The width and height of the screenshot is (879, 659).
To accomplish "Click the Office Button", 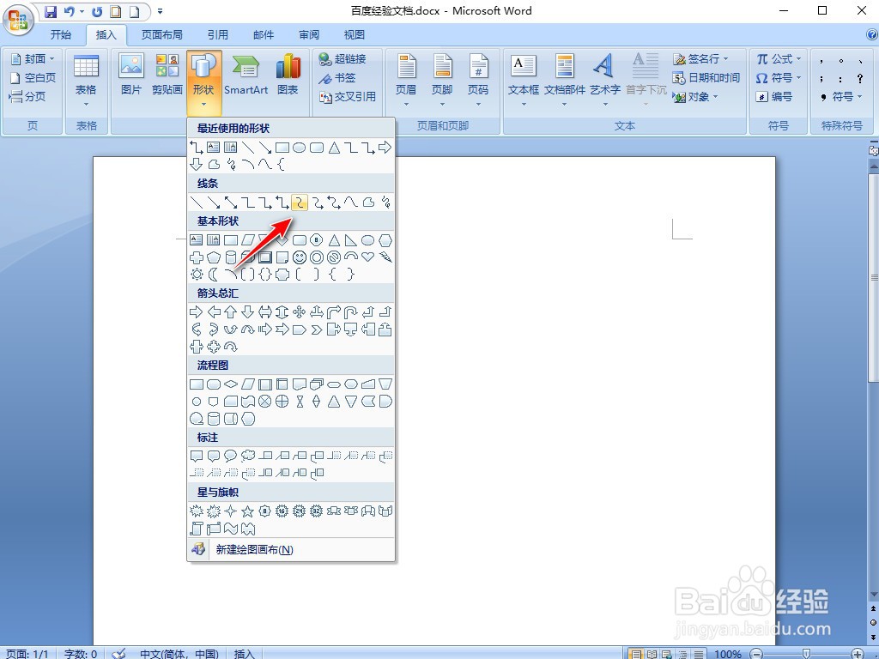I will pos(18,21).
